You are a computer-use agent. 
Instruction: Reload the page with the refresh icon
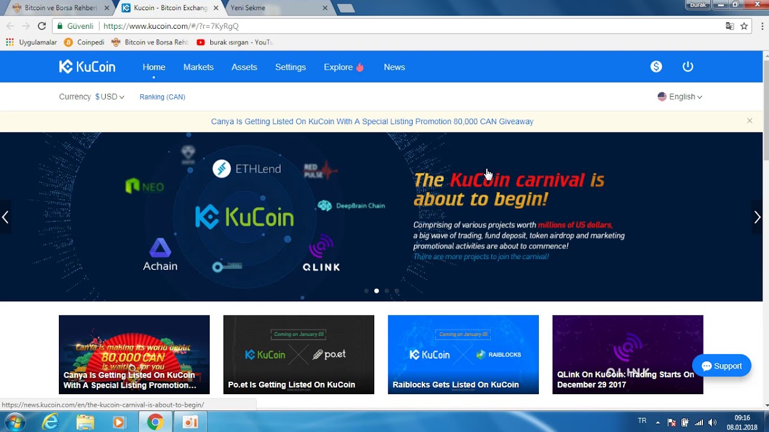[41, 26]
